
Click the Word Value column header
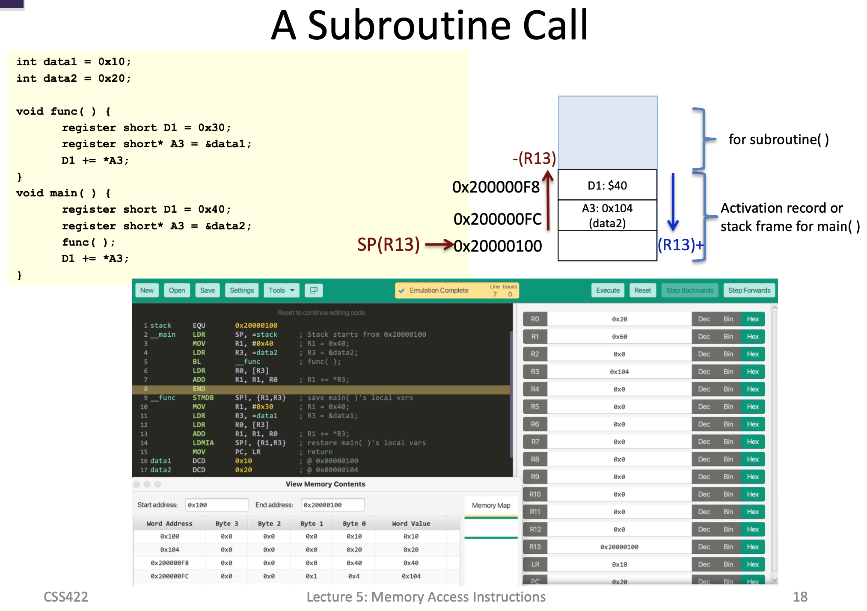pos(411,523)
